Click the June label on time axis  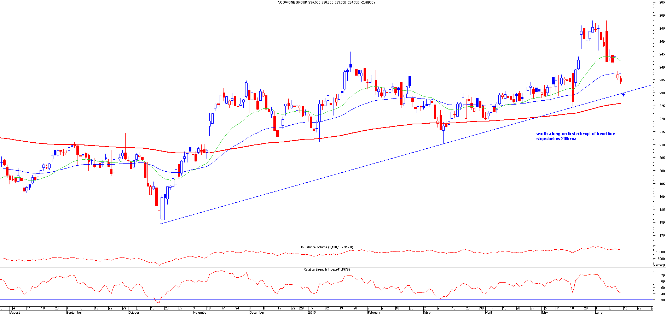(x=598, y=312)
